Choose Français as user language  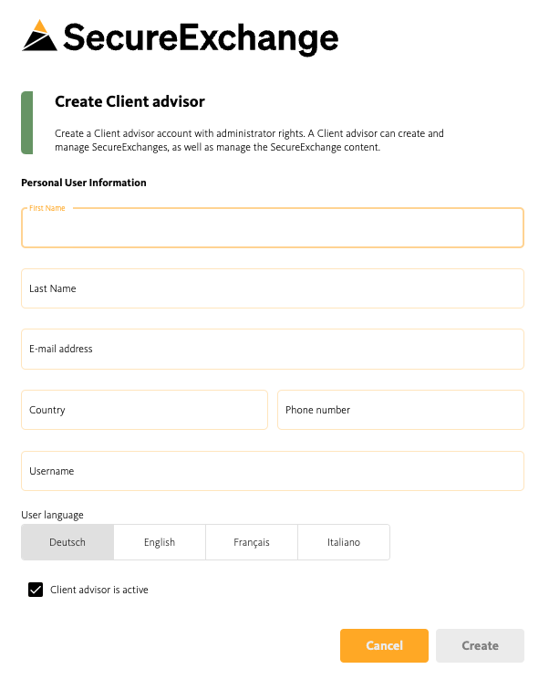tap(252, 542)
